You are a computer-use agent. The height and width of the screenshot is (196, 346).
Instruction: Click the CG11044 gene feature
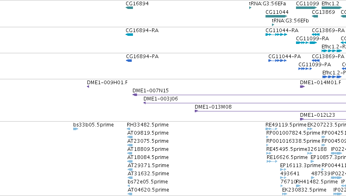click(x=276, y=16)
